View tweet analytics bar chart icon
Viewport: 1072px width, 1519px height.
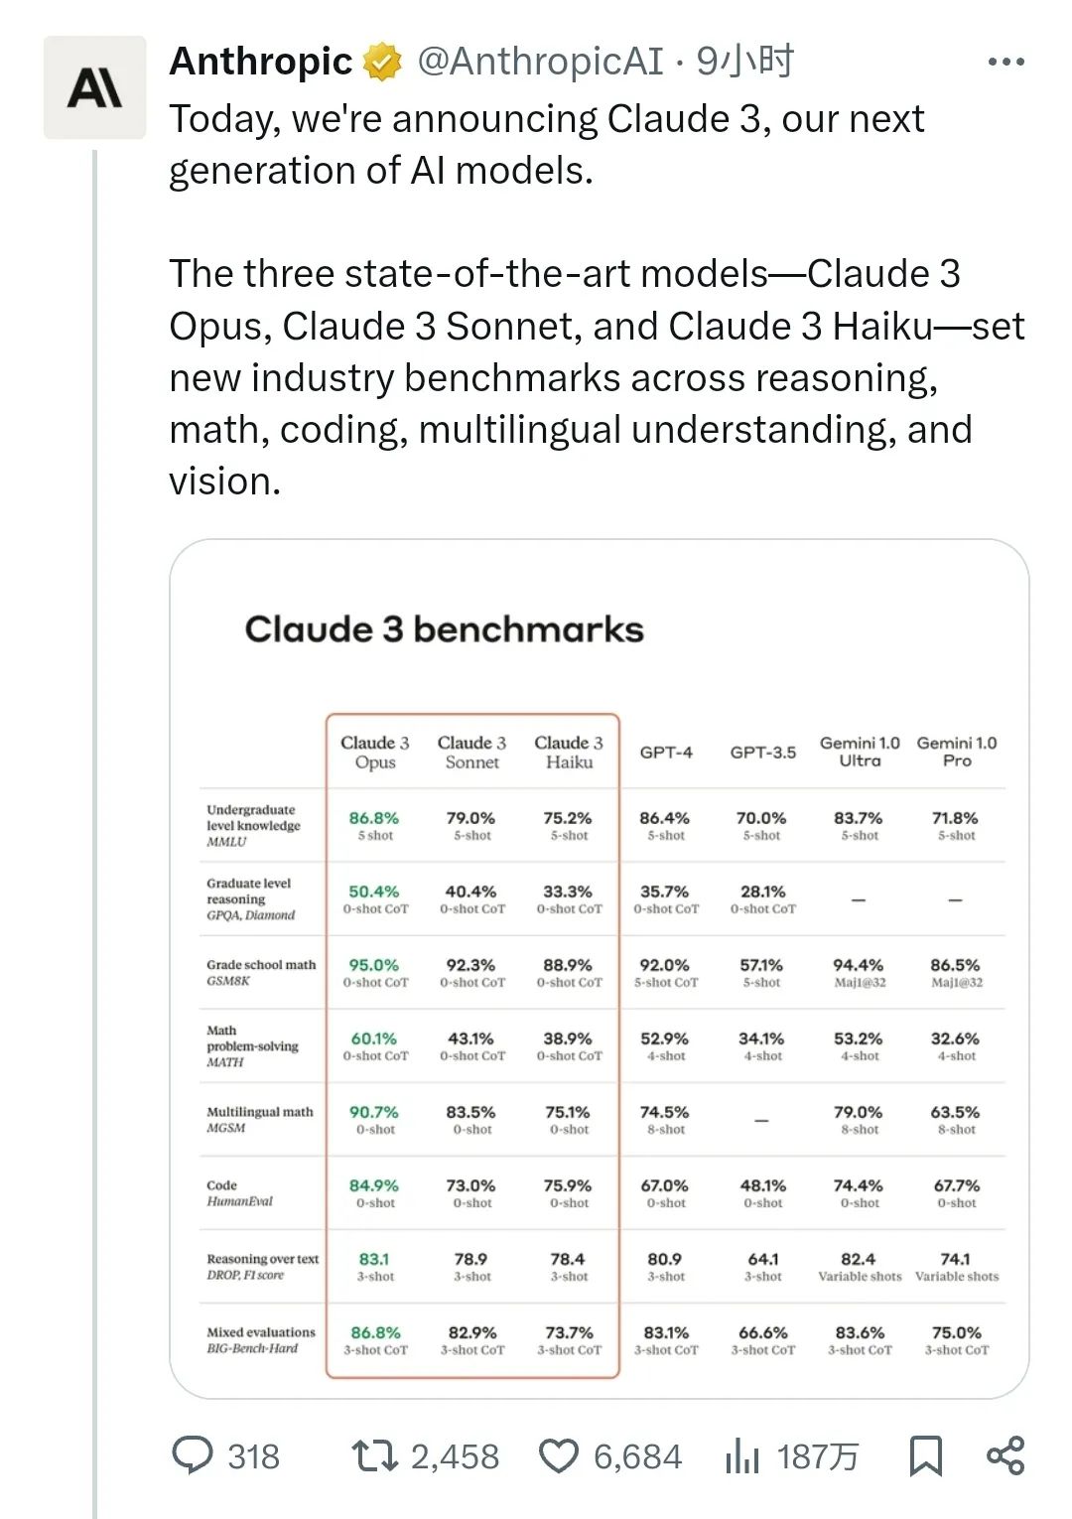[x=741, y=1456]
